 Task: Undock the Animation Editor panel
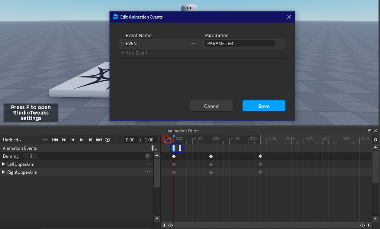[369, 131]
